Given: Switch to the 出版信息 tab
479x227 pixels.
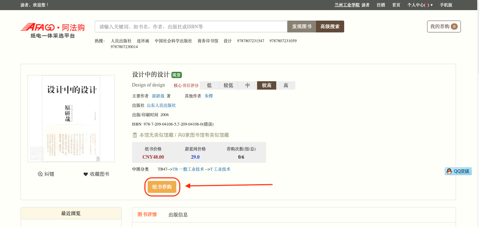Looking at the screenshot, I should (178, 214).
